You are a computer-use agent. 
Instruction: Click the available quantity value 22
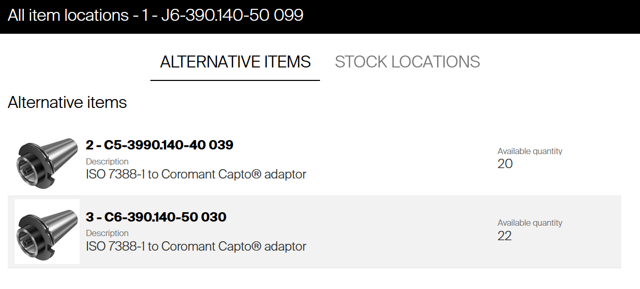tap(504, 236)
